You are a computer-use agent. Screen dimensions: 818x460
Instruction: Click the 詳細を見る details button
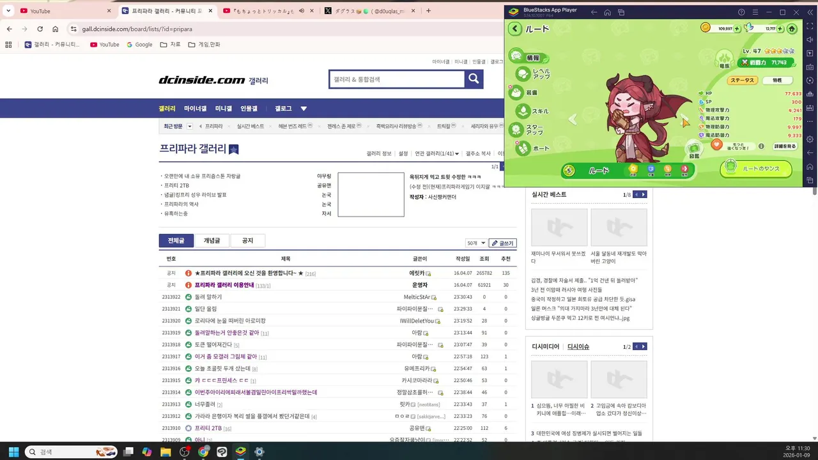click(x=785, y=146)
